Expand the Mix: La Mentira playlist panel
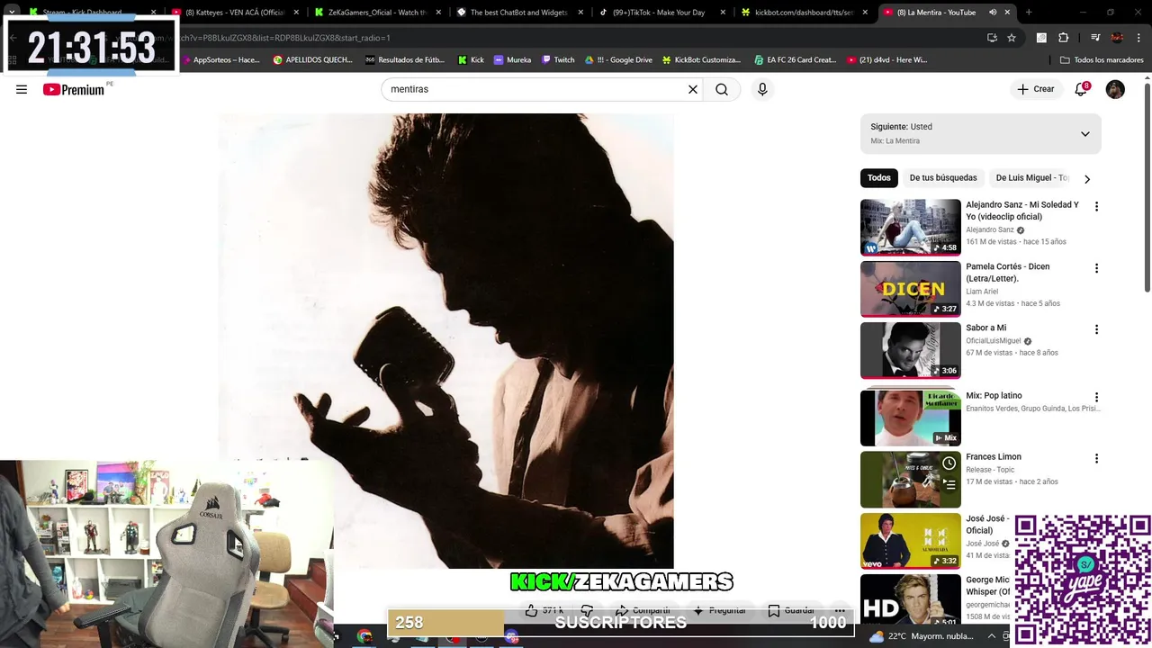Viewport: 1152px width, 648px height. click(1085, 134)
